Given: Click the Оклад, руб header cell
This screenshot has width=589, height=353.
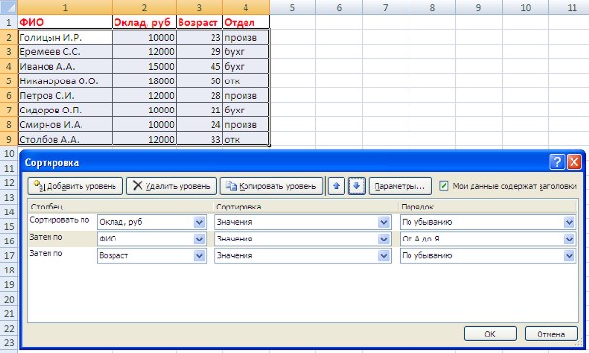Looking at the screenshot, I should (144, 22).
